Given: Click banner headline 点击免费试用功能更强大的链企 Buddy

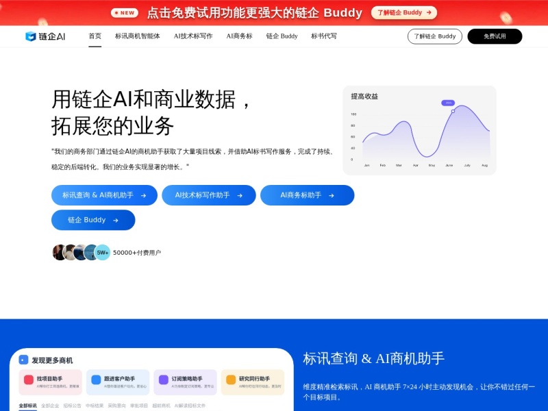Looking at the screenshot, I should [254, 13].
